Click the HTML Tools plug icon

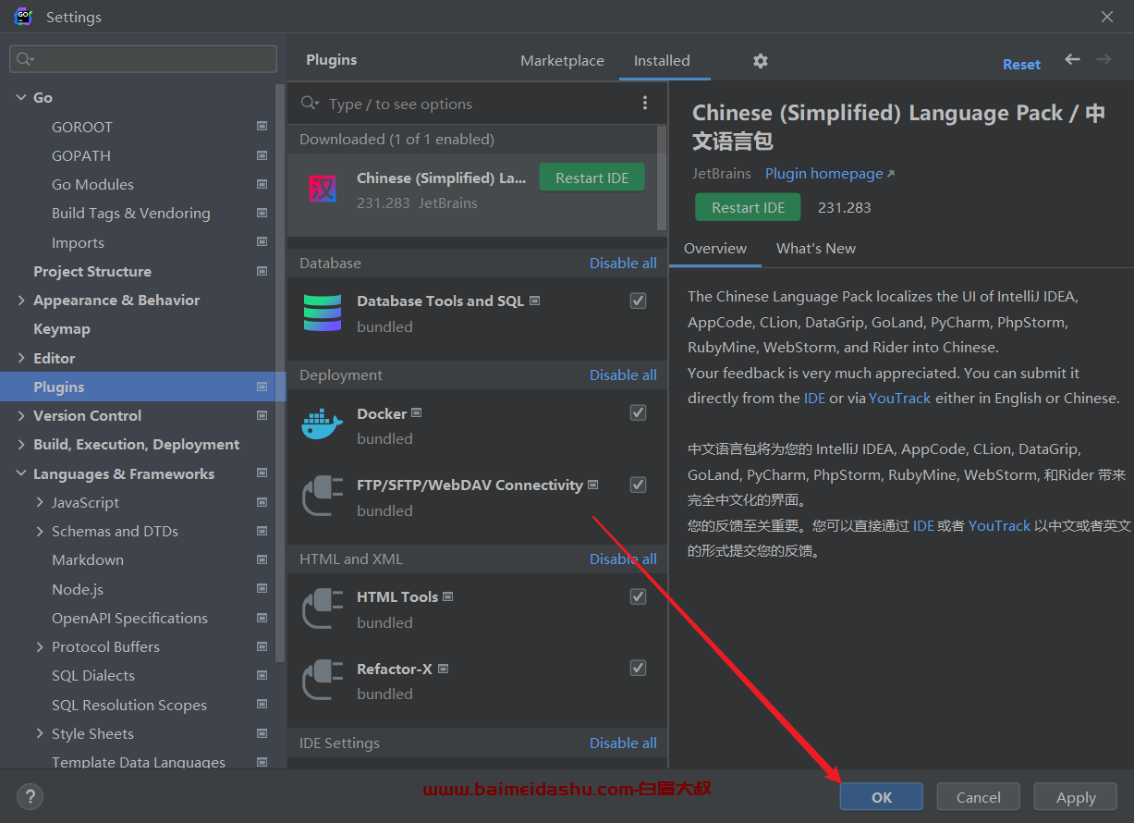point(323,608)
